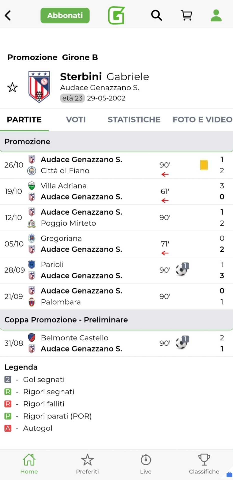The height and width of the screenshot is (480, 233).
Task: Open the FOTO E VIDEO tab
Action: click(x=202, y=120)
